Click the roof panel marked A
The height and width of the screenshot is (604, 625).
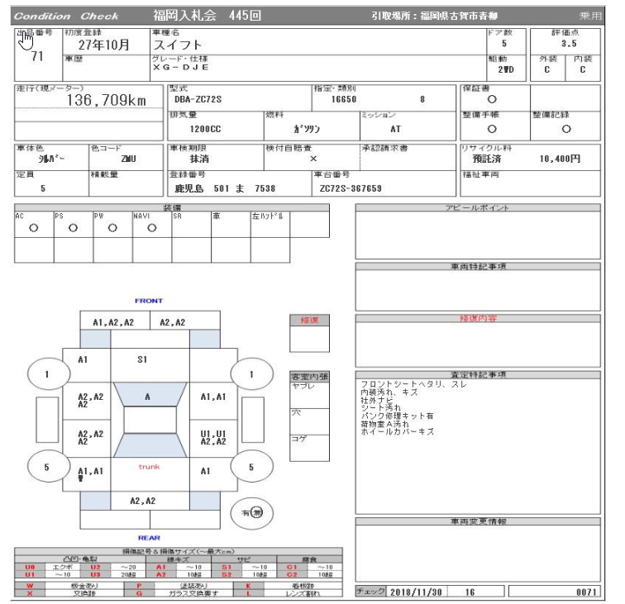[x=148, y=397]
